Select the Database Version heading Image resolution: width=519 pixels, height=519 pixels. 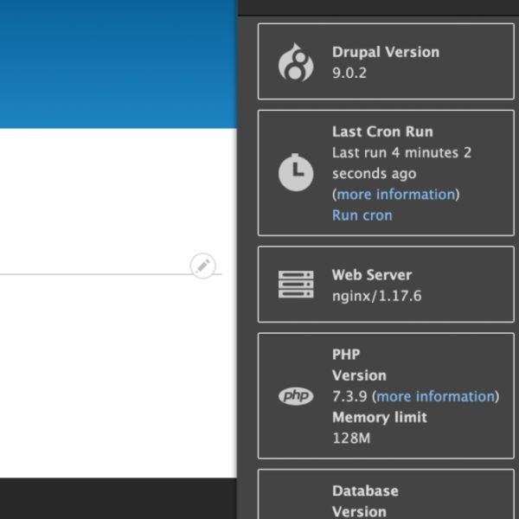click(x=365, y=501)
